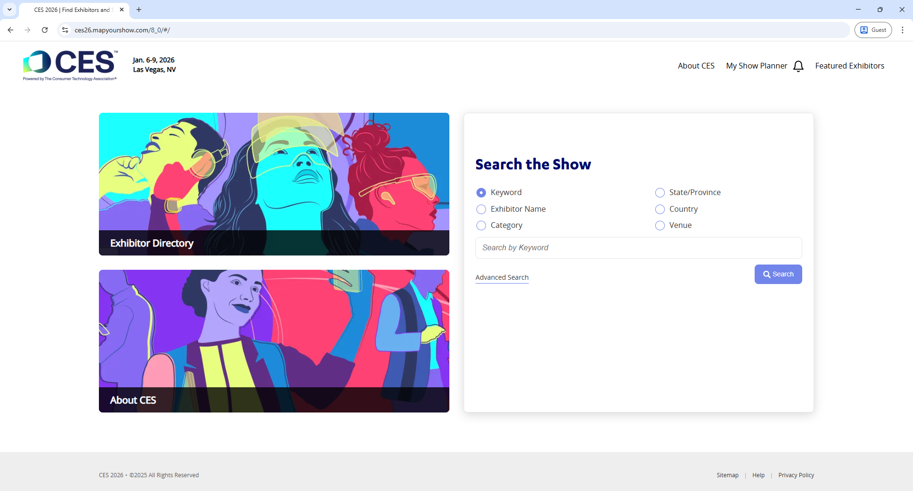Screen dimensions: 913x491
Task: Click the site settings icon in address bar
Action: point(65,29)
